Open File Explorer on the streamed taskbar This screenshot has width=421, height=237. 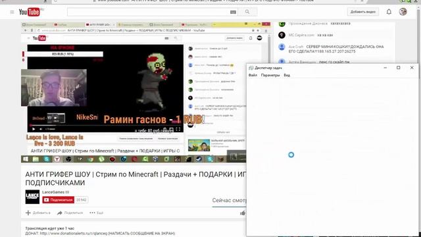[36, 159]
